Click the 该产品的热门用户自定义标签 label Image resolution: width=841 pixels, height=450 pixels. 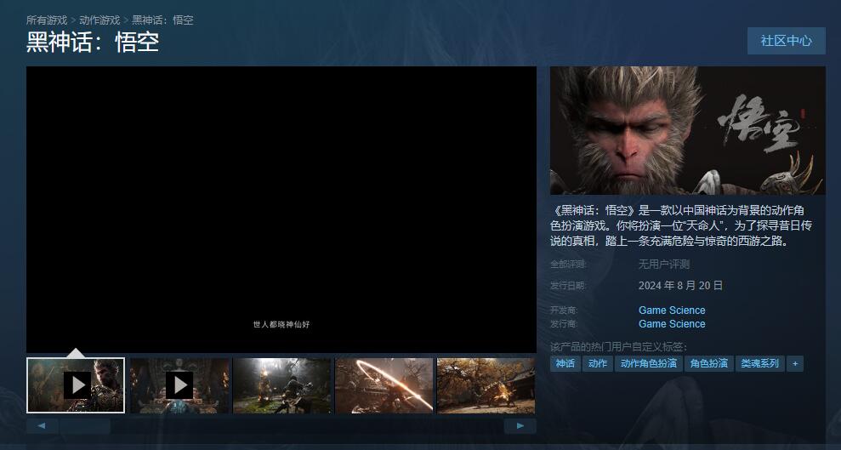coord(618,347)
